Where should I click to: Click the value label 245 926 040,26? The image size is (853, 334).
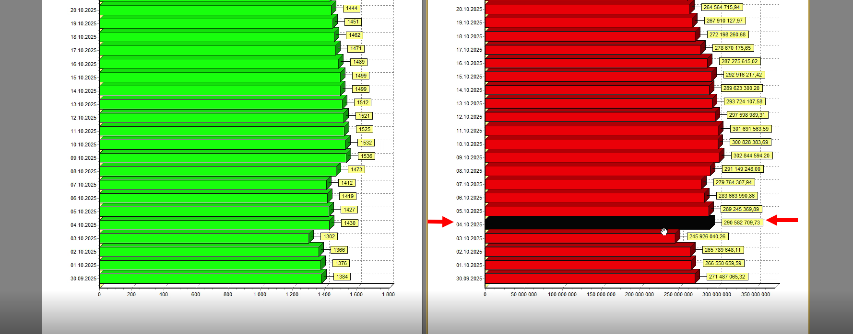tap(707, 236)
